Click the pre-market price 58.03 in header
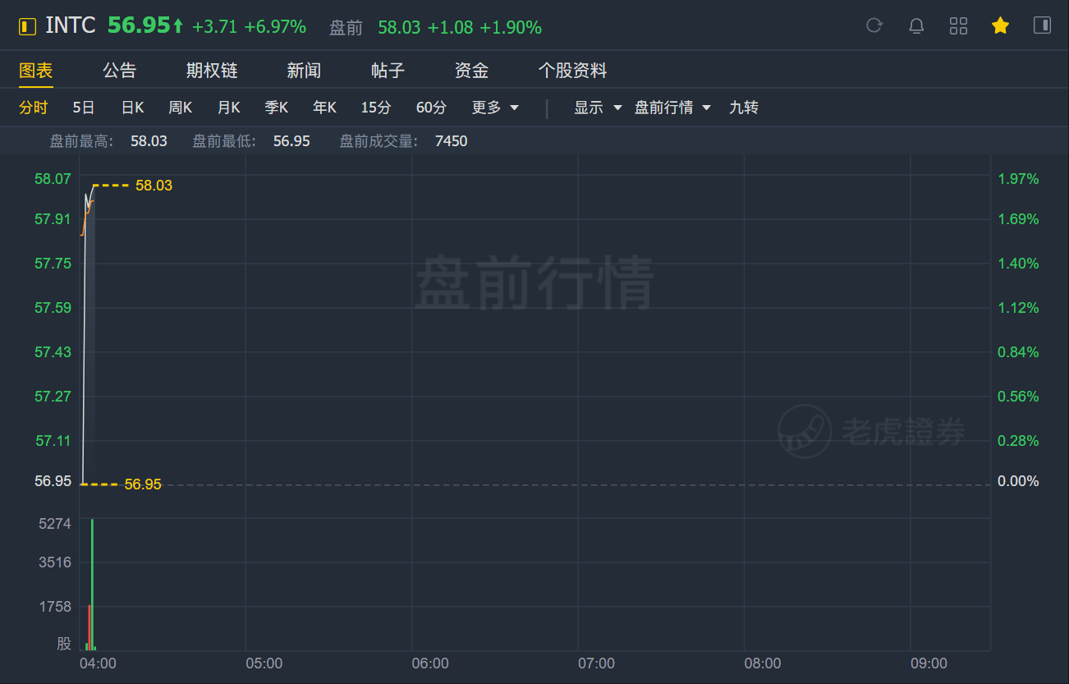Screen dimensions: 1069x684 399,28
